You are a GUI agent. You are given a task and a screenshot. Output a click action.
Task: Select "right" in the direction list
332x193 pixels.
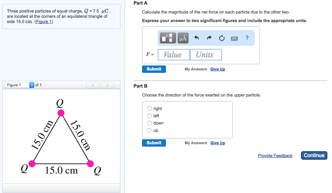click(x=149, y=109)
